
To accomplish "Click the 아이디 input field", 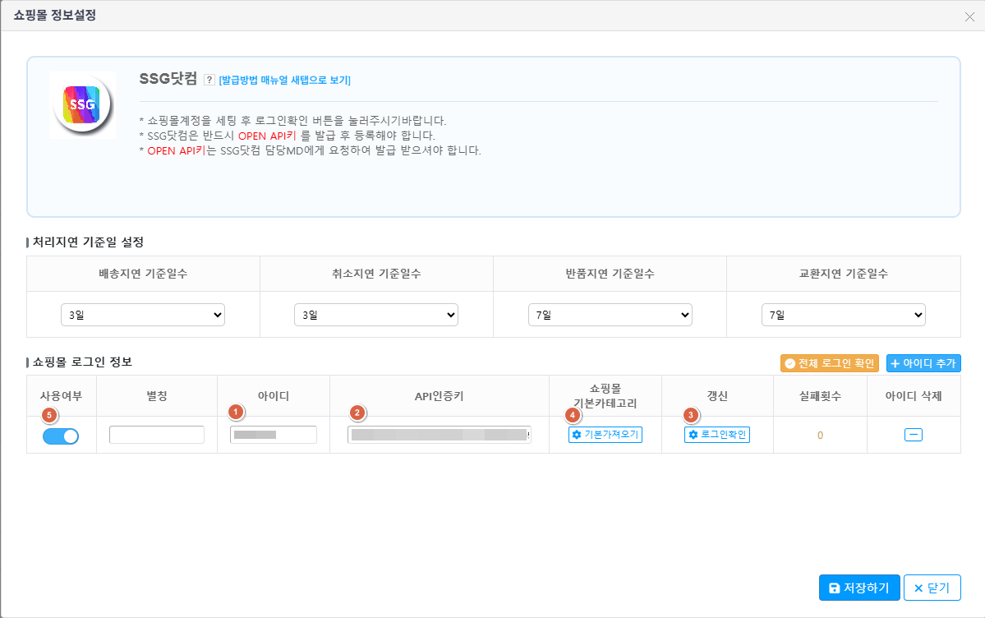I will click(274, 435).
